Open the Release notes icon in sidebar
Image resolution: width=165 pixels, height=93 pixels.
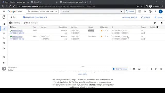(x=4, y=57)
